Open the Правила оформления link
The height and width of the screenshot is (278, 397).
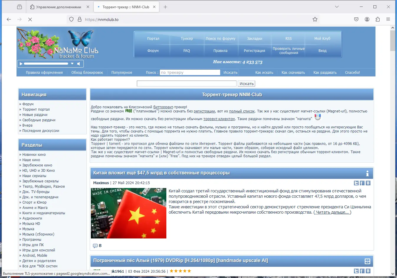pyautogui.click(x=44, y=73)
